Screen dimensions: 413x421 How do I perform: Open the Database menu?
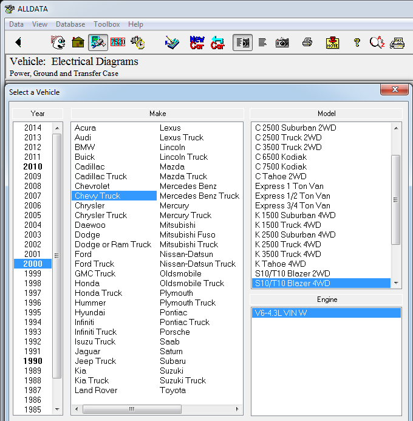[70, 24]
